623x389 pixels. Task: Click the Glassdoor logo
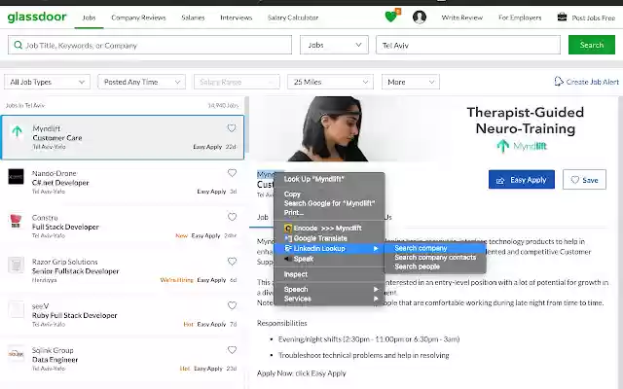pos(37,18)
